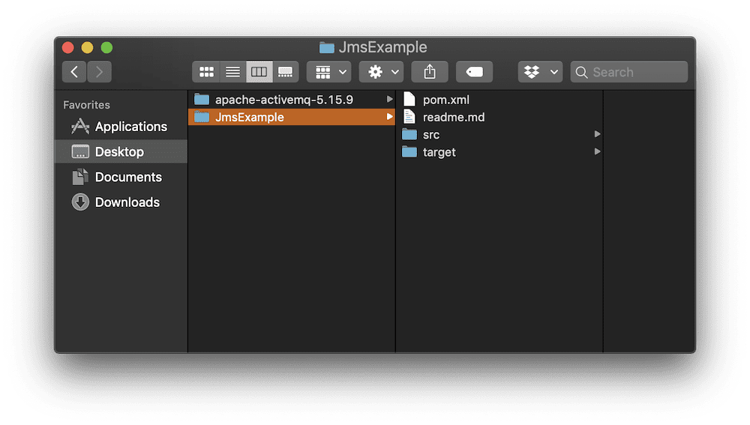This screenshot has height=425, width=750.
Task: Click the magnifying glass search icon
Action: [x=581, y=72]
